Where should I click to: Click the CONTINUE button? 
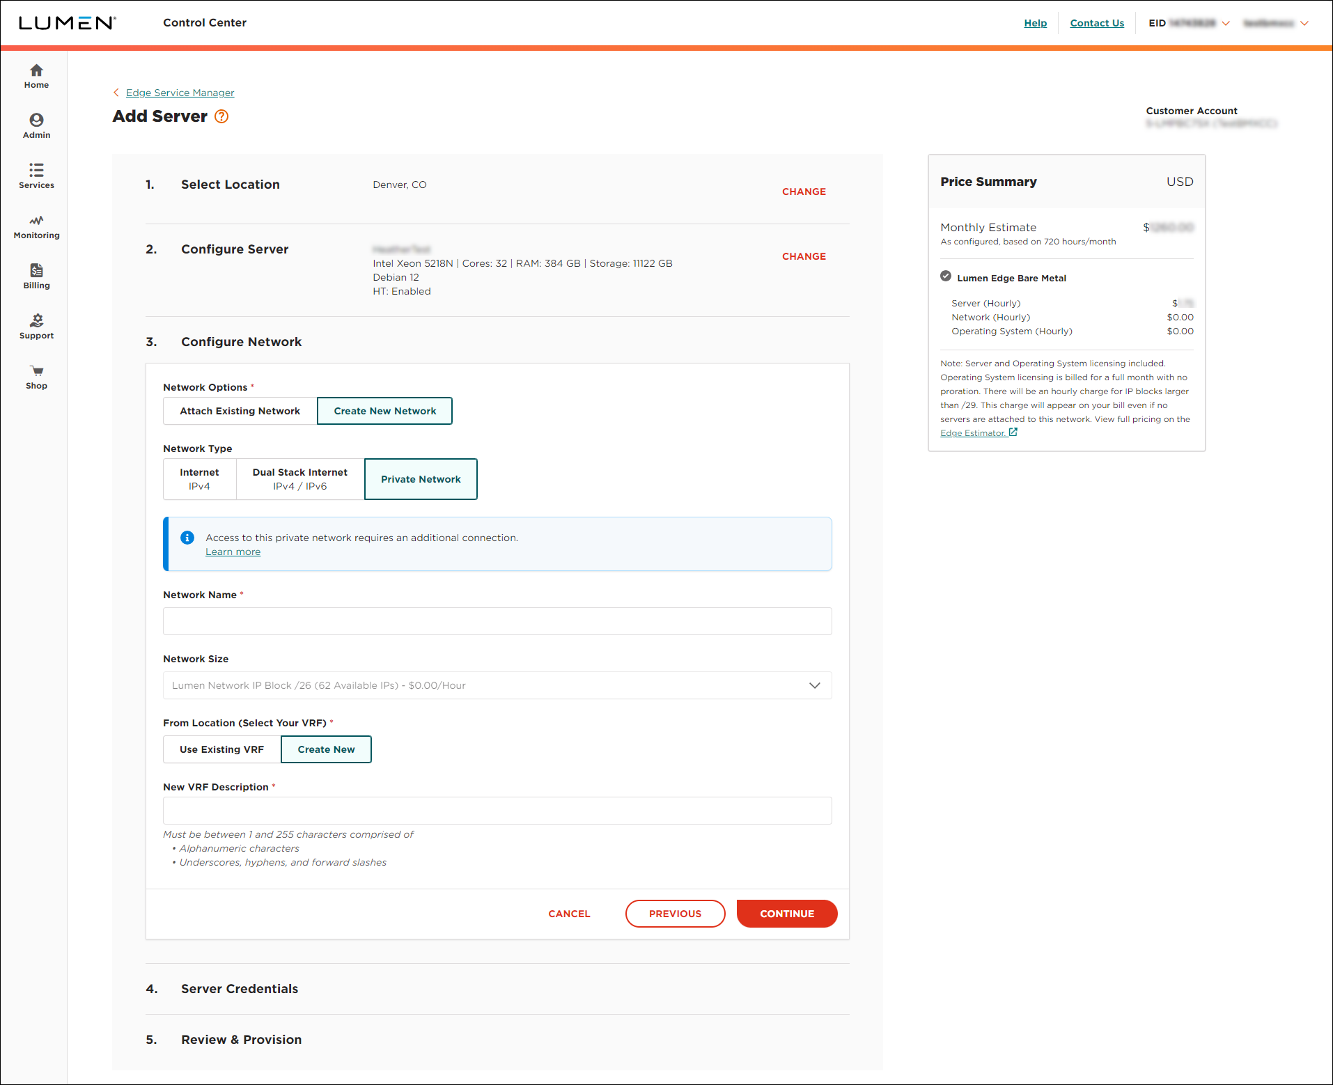tap(787, 914)
